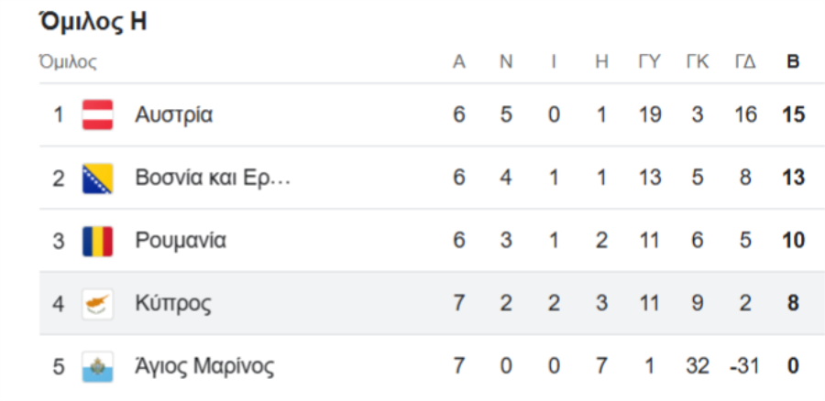The height and width of the screenshot is (401, 825).
Task: Click the Α matches-played column header
Action: (x=459, y=62)
